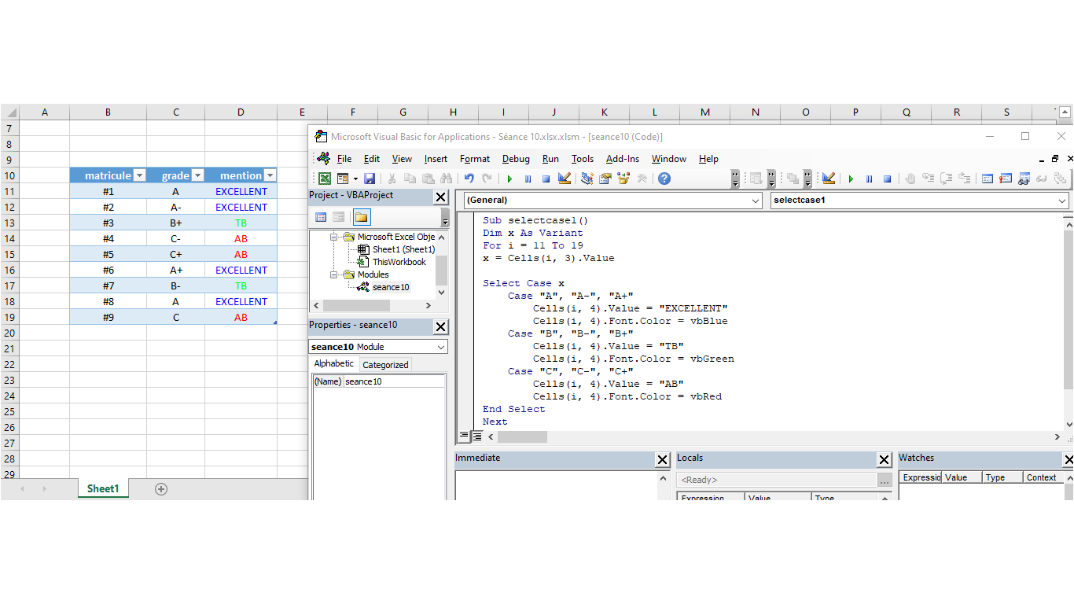The width and height of the screenshot is (1074, 604).
Task: Save the project with the floppy disk icon
Action: pyautogui.click(x=370, y=179)
